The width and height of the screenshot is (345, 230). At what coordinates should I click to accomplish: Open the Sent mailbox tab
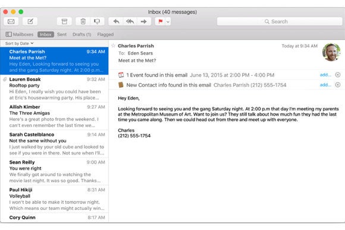coord(62,34)
